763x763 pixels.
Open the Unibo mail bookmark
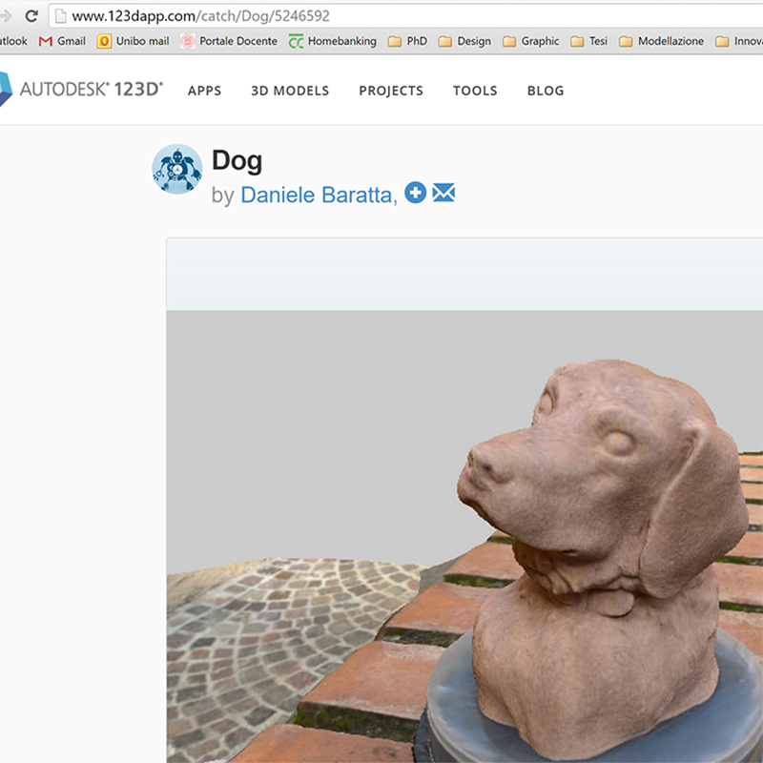coord(134,41)
